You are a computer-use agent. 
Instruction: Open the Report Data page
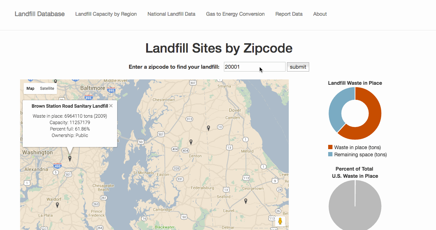[x=289, y=14]
